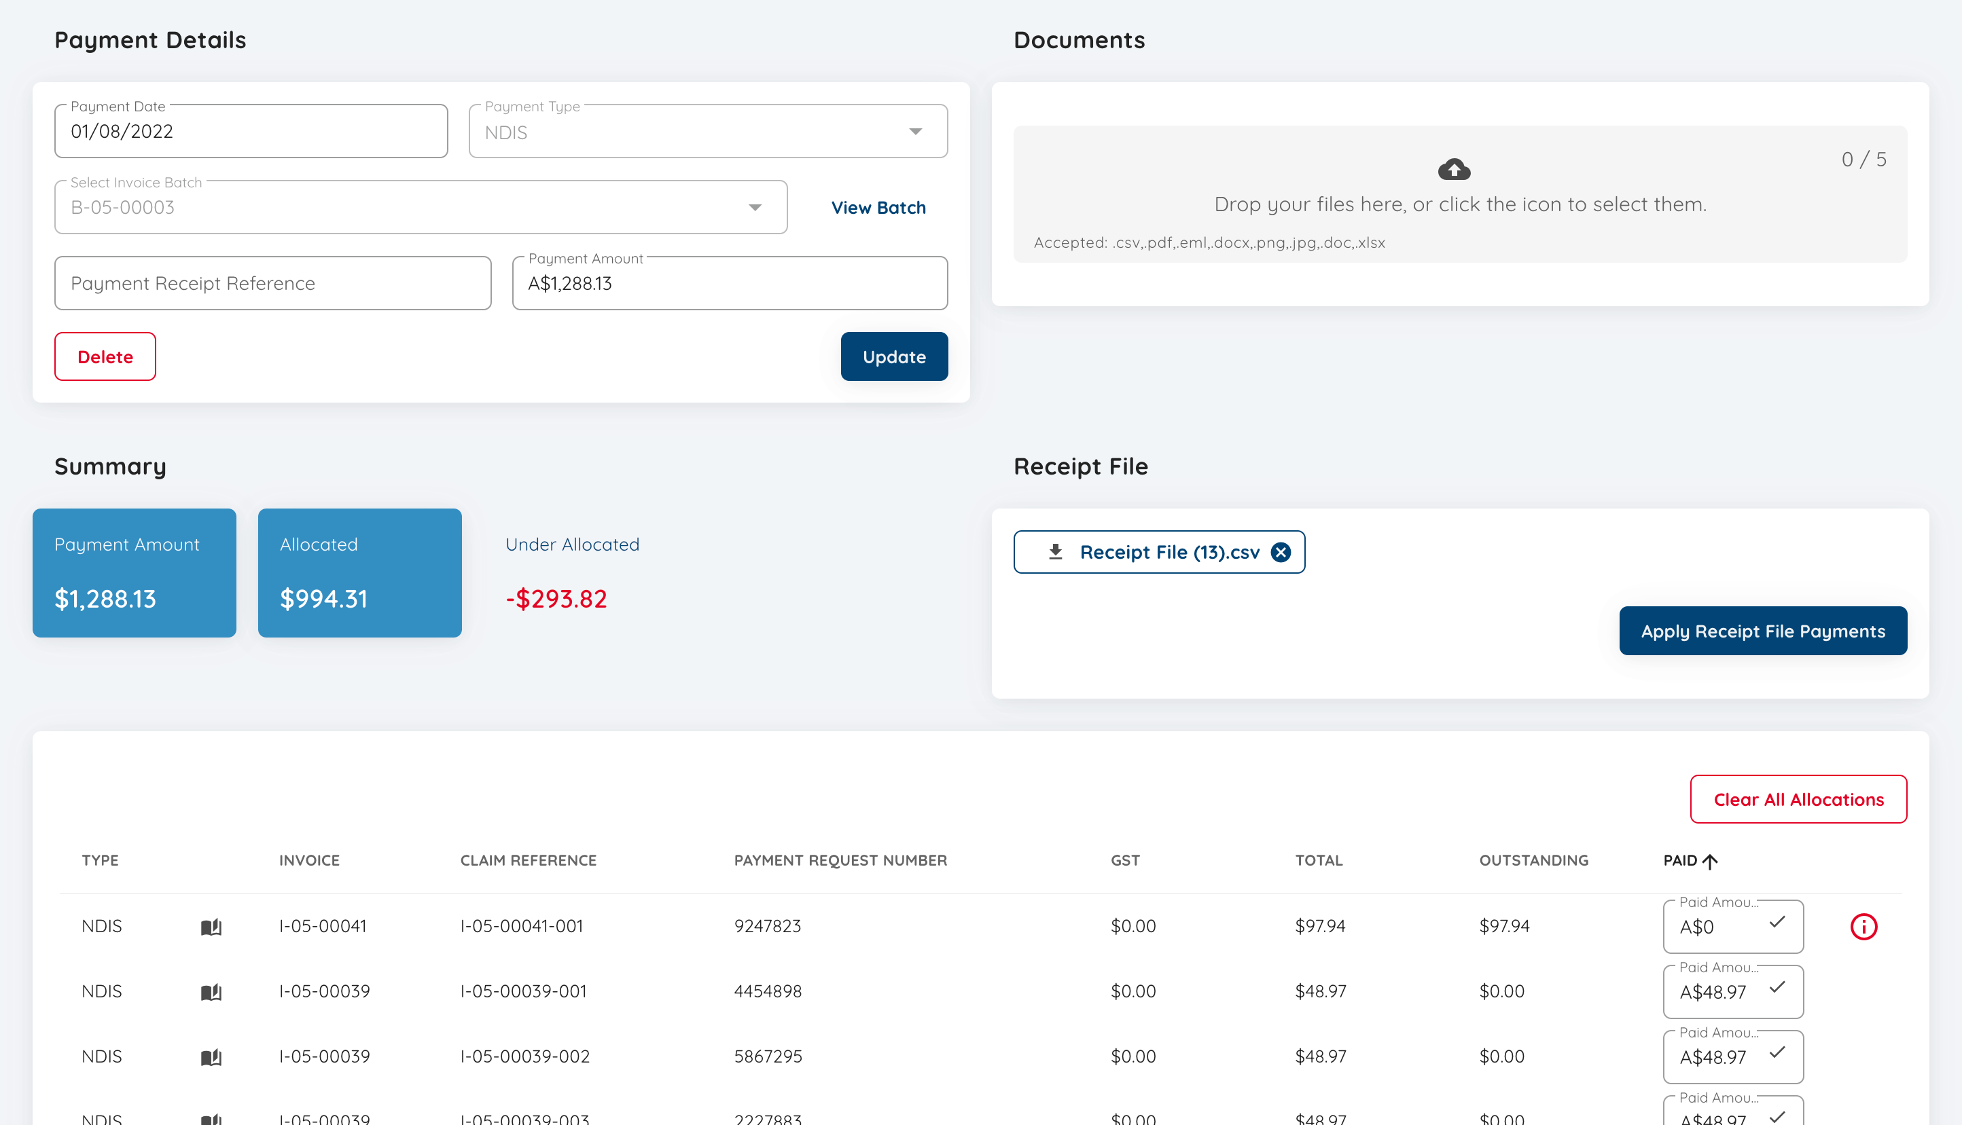Open the invoice details for I-05-00041
The image size is (1962, 1125).
click(x=323, y=925)
